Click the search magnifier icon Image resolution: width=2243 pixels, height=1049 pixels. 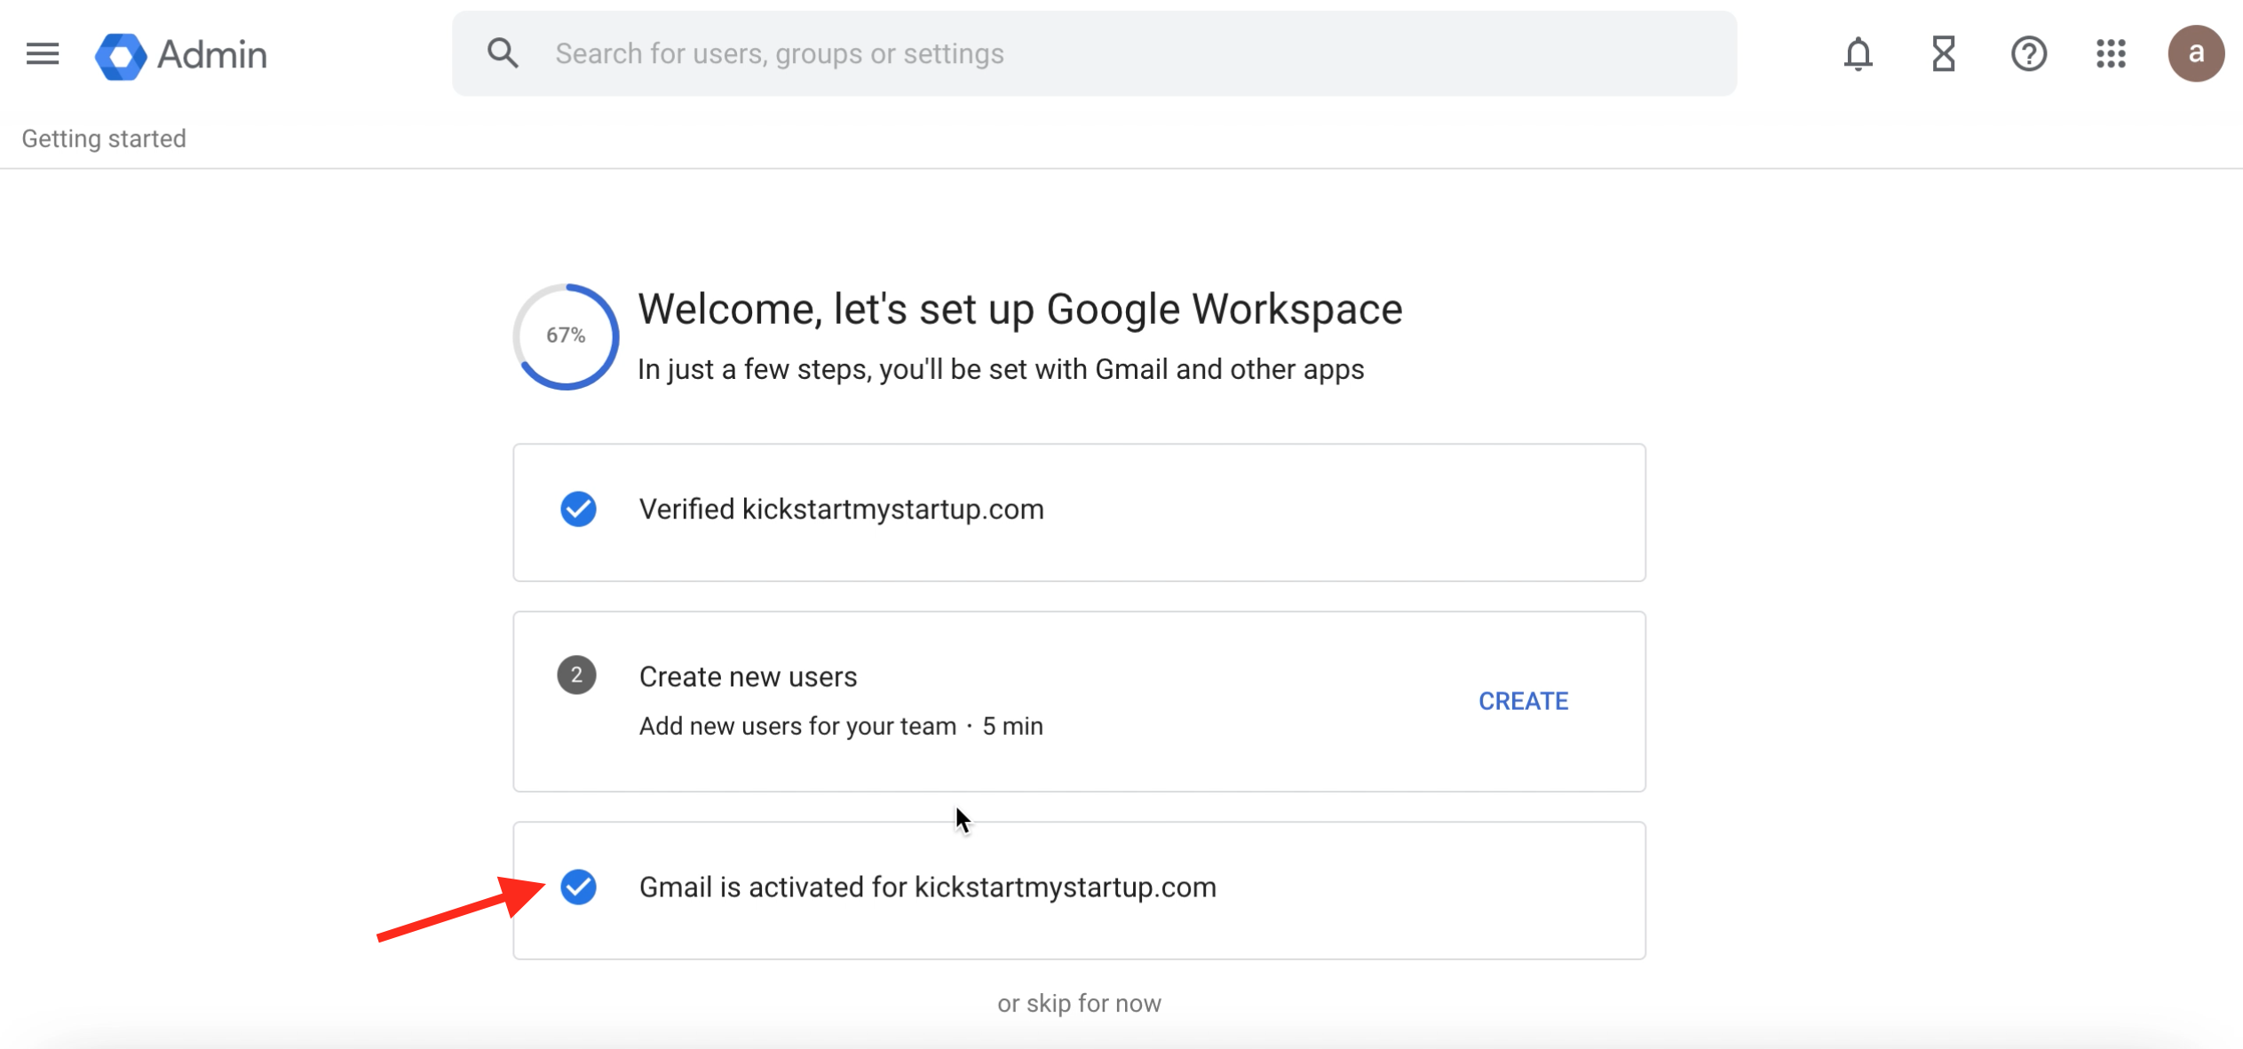point(503,53)
